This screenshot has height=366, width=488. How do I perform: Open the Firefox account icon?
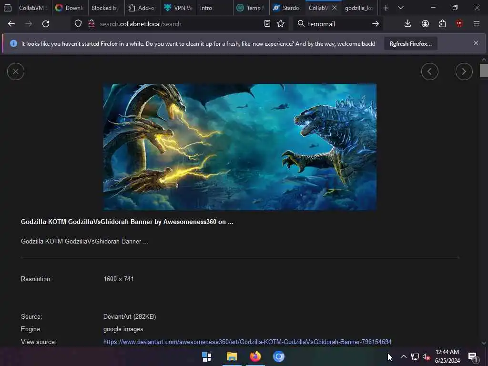(425, 23)
